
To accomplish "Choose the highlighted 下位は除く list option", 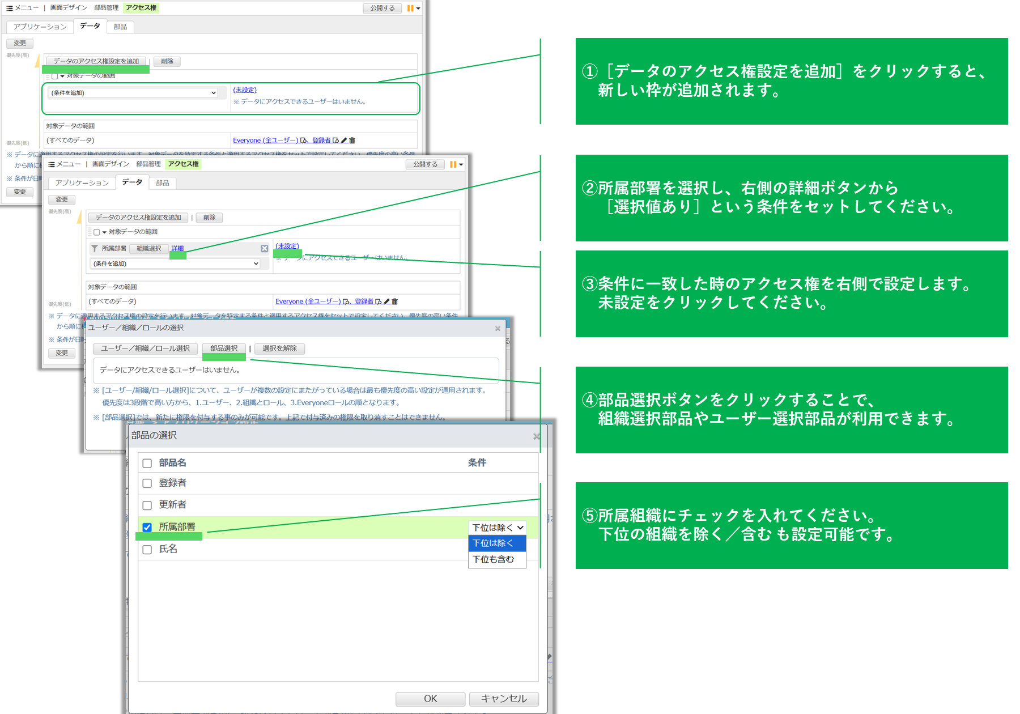I will point(497,543).
